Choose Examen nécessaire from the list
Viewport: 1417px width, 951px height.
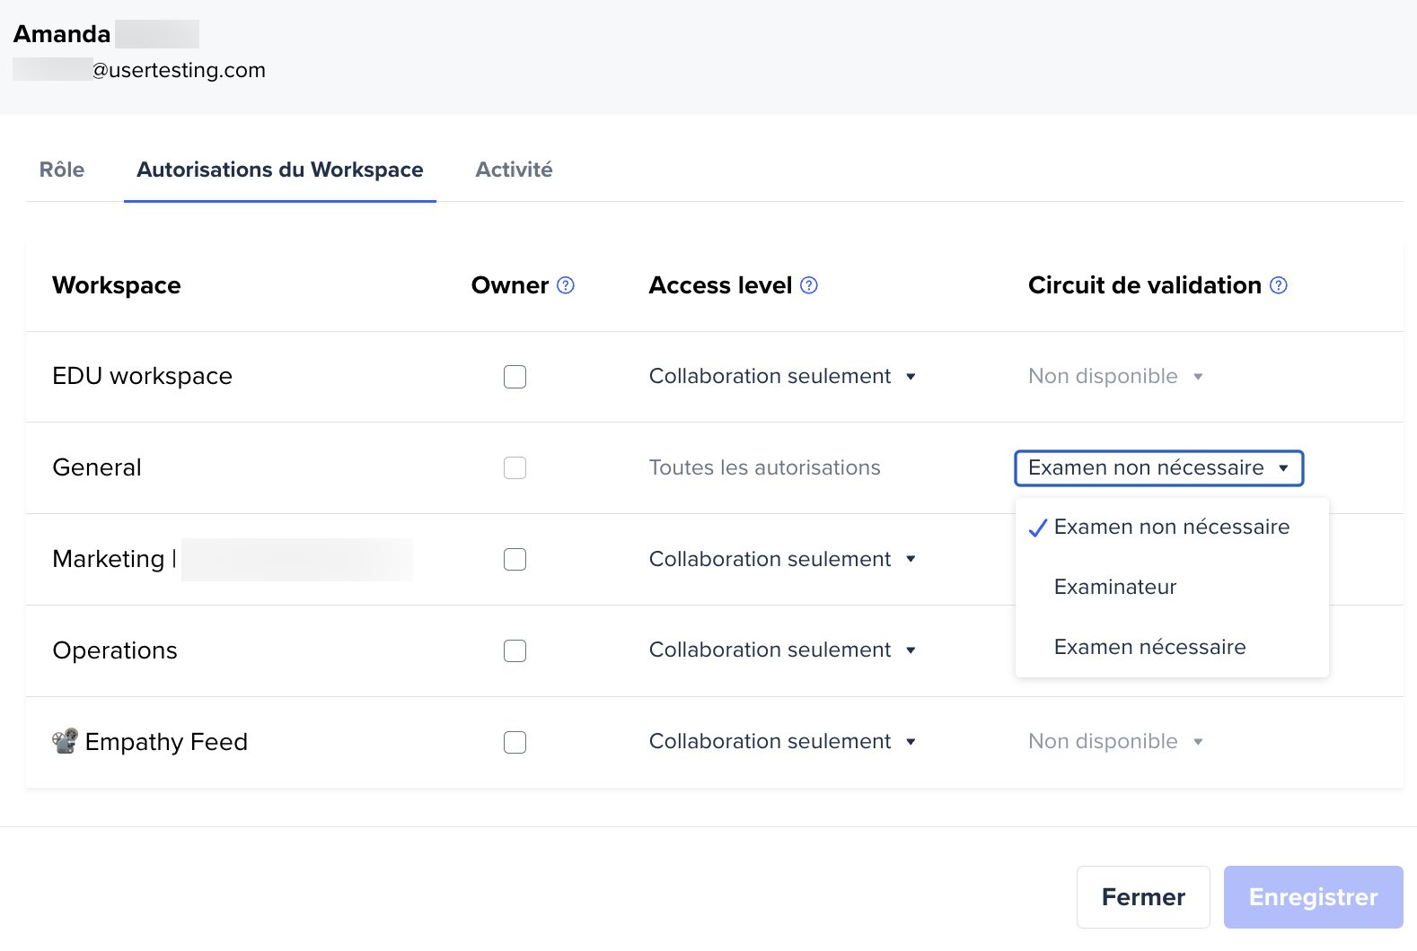tap(1149, 647)
